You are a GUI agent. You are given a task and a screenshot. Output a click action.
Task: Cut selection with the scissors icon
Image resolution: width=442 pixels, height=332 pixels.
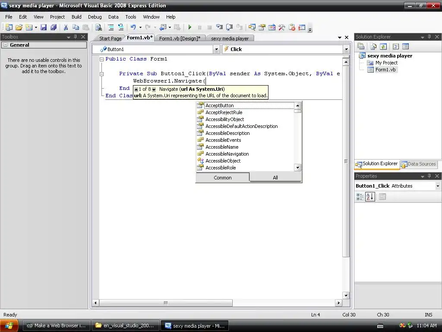66,27
